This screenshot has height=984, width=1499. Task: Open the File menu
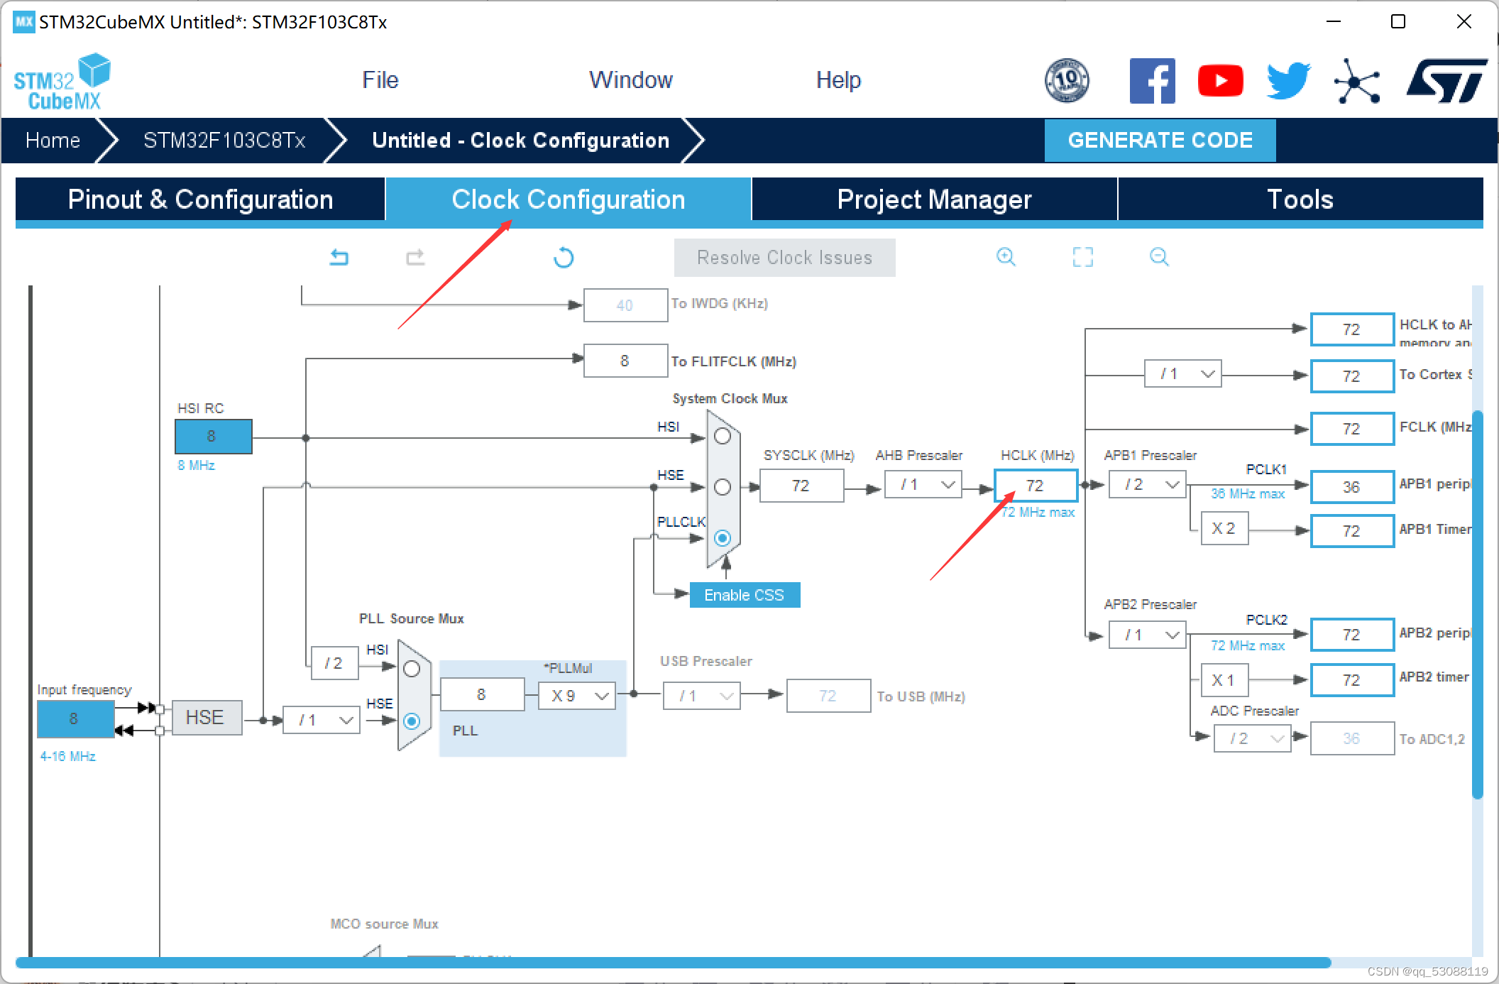tap(380, 80)
